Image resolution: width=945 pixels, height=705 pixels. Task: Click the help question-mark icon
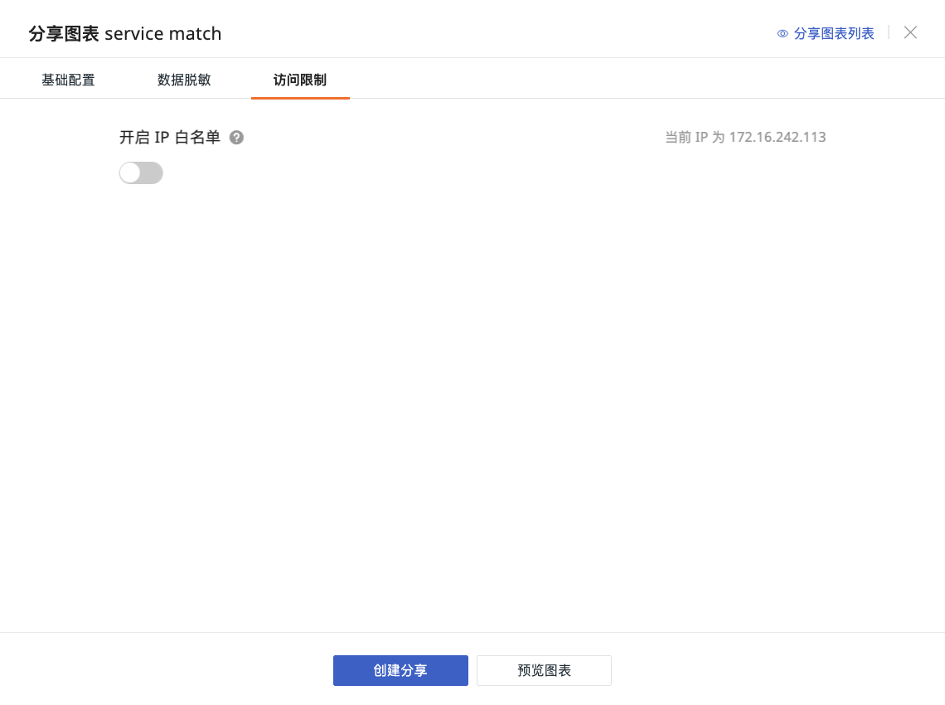tap(236, 138)
